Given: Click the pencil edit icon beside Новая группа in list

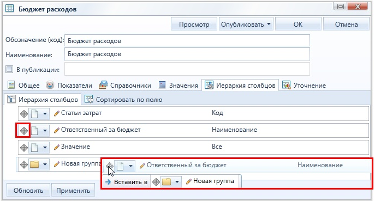Looking at the screenshot, I should click(x=57, y=164).
